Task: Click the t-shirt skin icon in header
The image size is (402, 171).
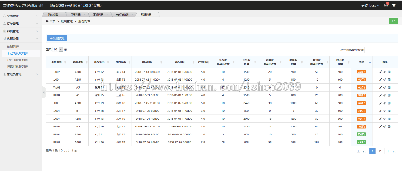Action: (394, 5)
